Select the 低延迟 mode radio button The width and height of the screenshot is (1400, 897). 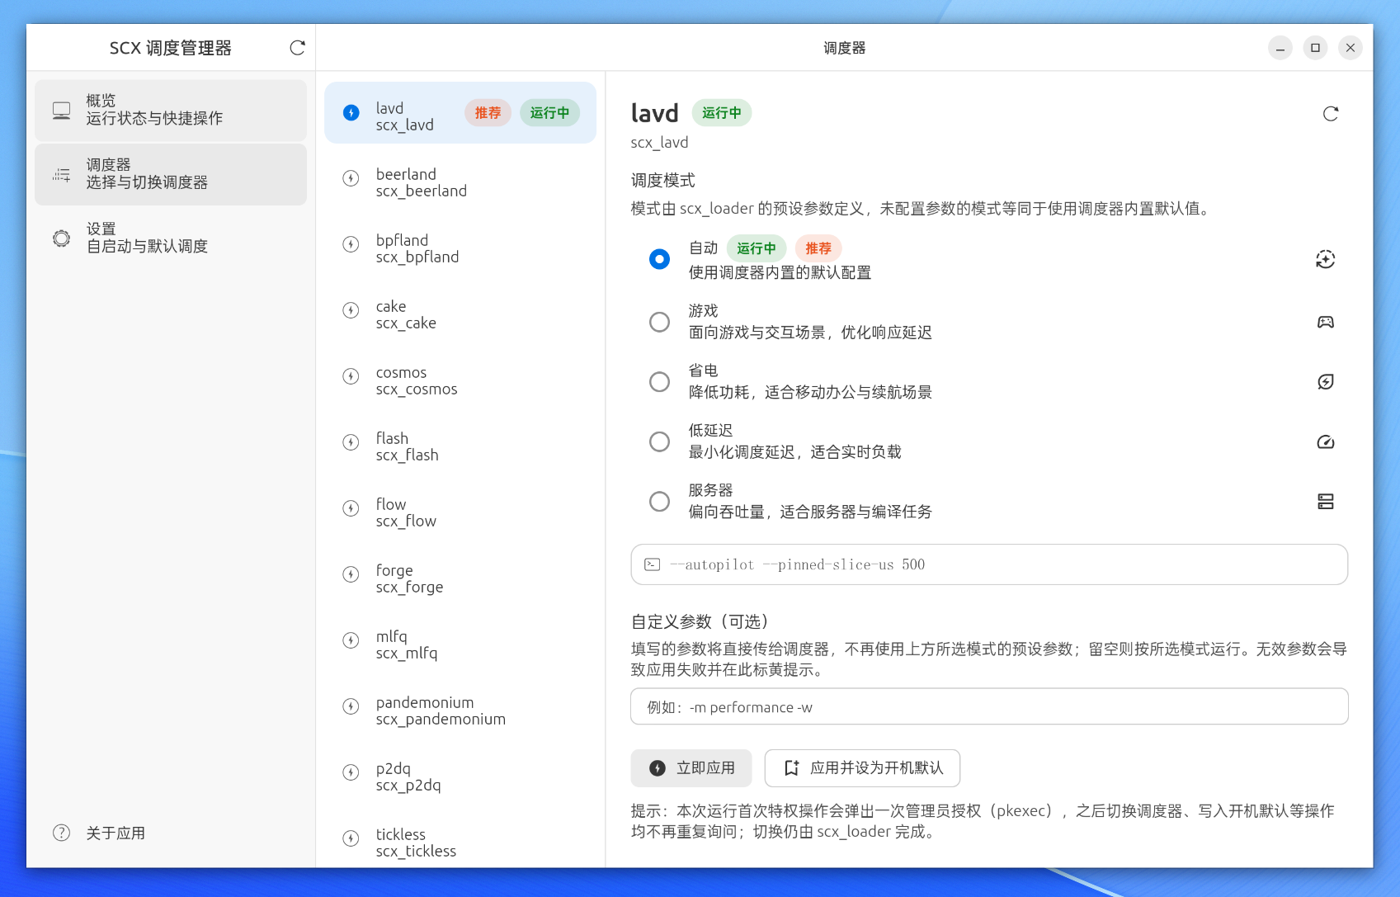click(x=659, y=441)
